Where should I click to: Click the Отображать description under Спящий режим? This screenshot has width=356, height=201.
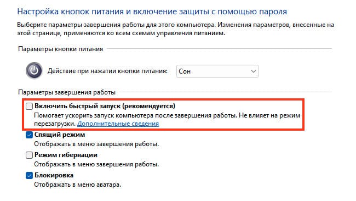tap(96, 144)
